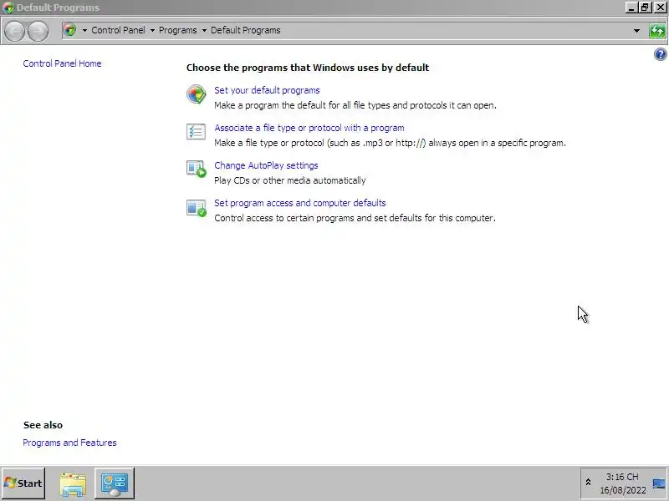Show hidden tray icons chevron

(x=588, y=483)
